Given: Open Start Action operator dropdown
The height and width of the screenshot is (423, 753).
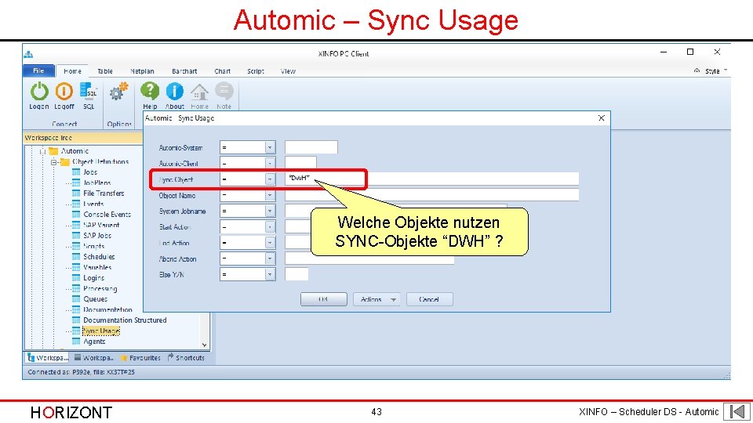Looking at the screenshot, I should click(x=270, y=227).
